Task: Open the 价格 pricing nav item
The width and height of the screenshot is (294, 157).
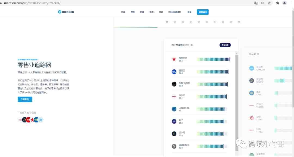Action: 142,12
